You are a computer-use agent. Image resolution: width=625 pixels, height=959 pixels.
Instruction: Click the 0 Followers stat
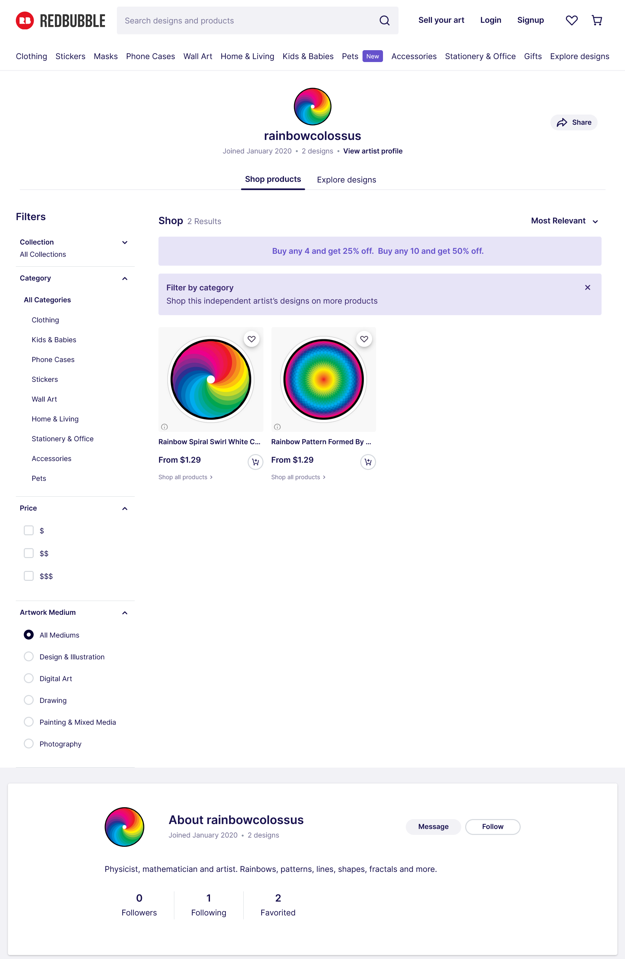pyautogui.click(x=139, y=905)
